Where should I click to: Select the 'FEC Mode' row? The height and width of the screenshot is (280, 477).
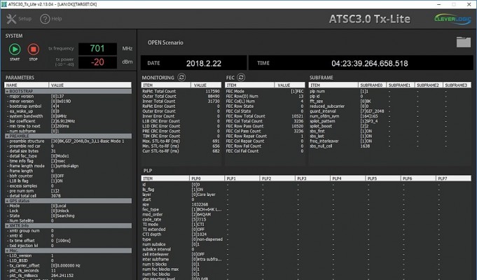pos(265,91)
